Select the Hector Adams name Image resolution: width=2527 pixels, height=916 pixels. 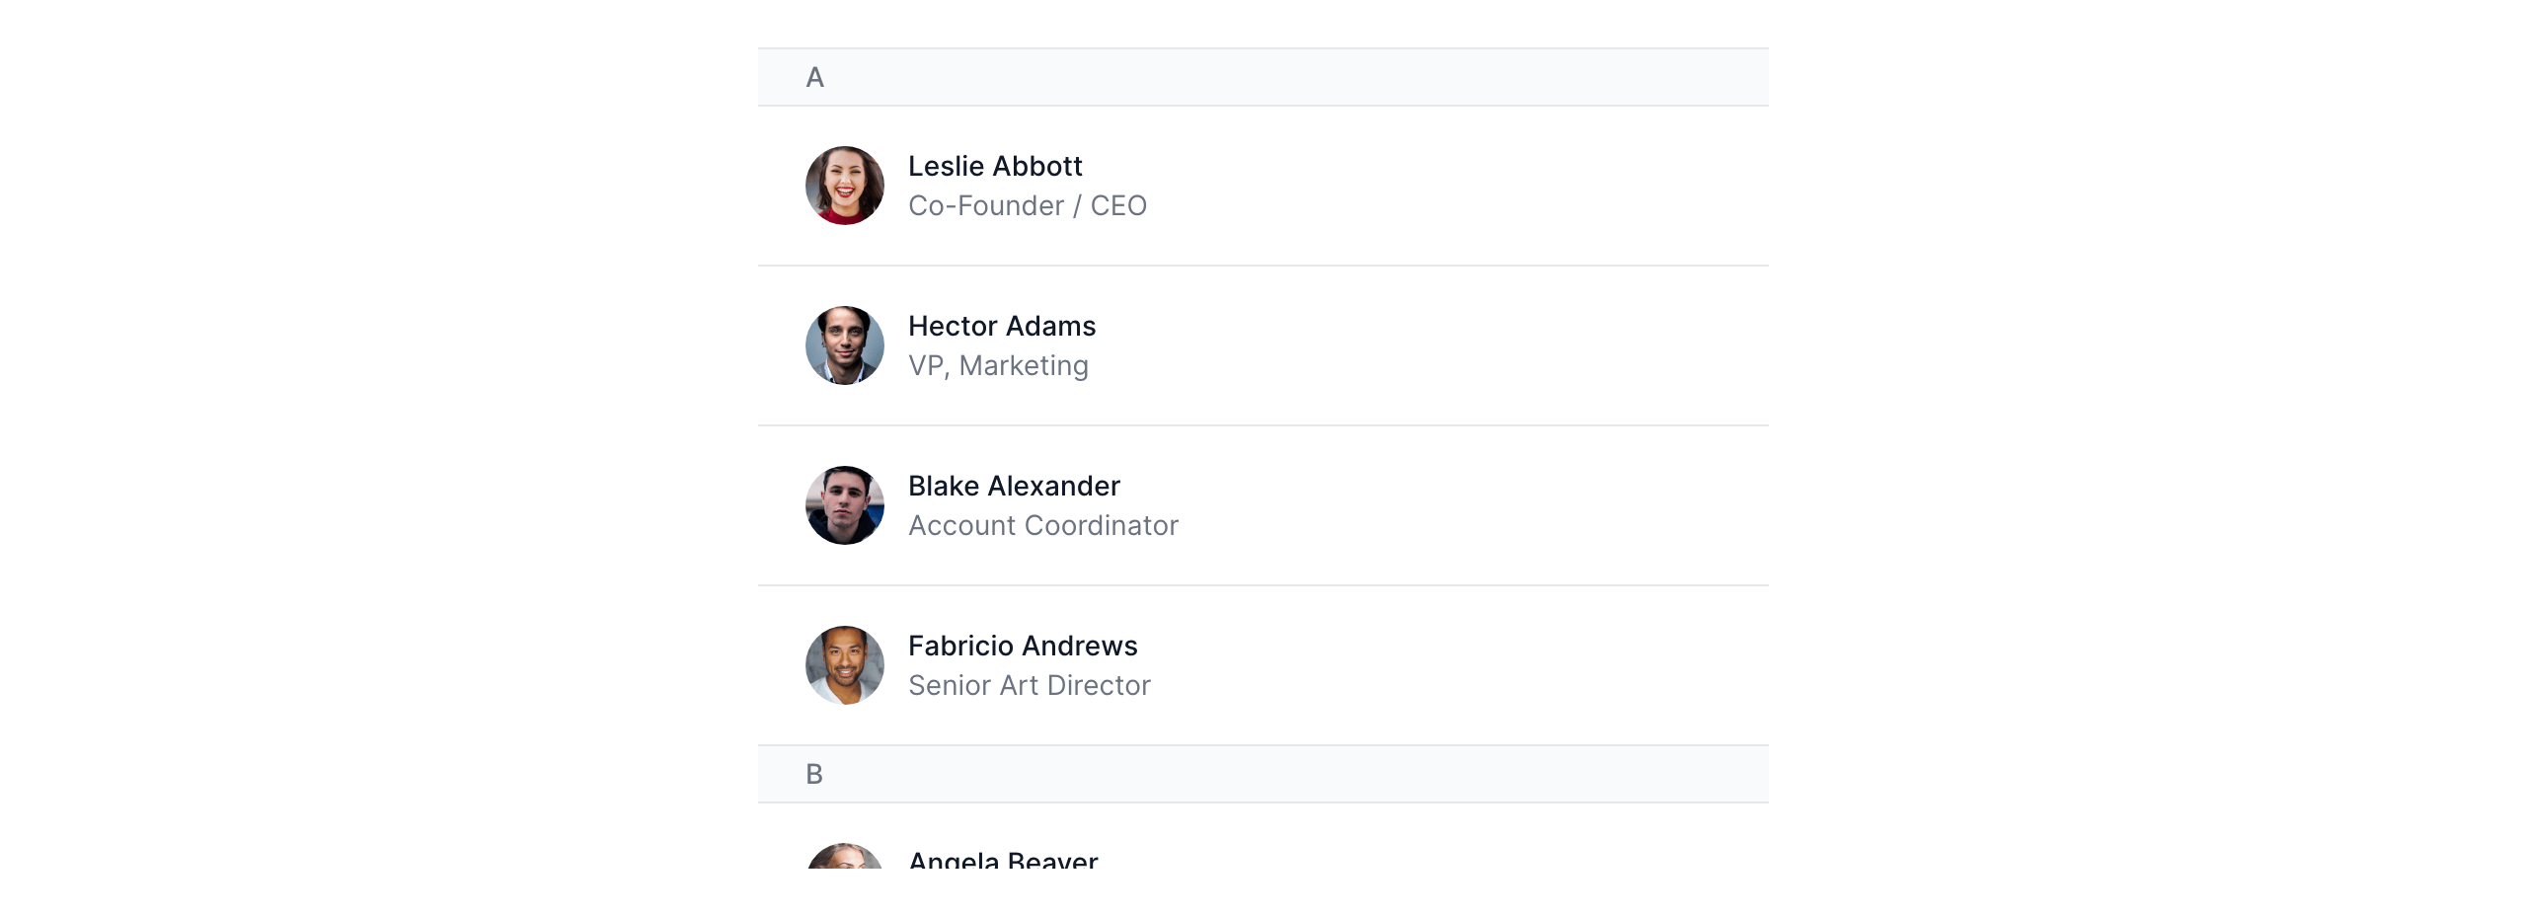pyautogui.click(x=1002, y=326)
